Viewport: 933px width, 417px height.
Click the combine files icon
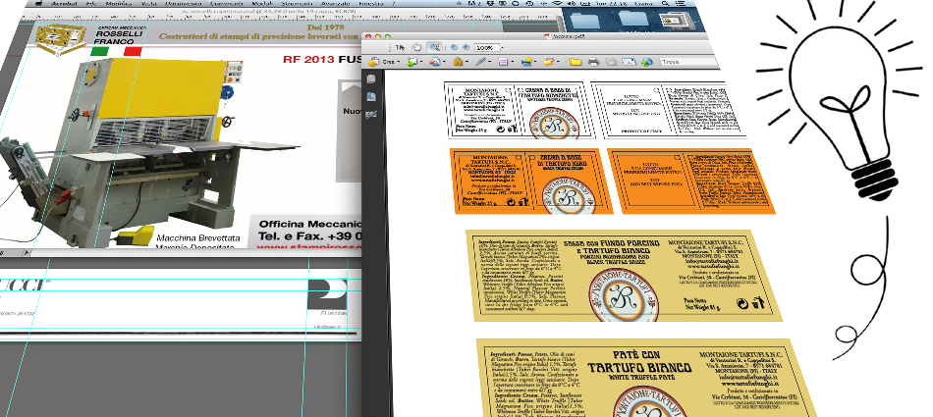click(x=412, y=61)
